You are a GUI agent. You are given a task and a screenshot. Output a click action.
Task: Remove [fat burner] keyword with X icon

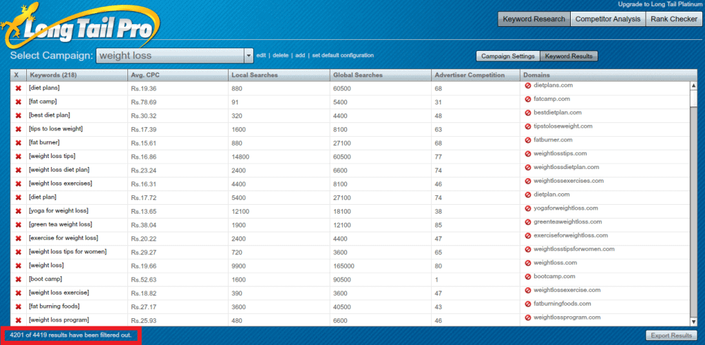pyautogui.click(x=19, y=143)
